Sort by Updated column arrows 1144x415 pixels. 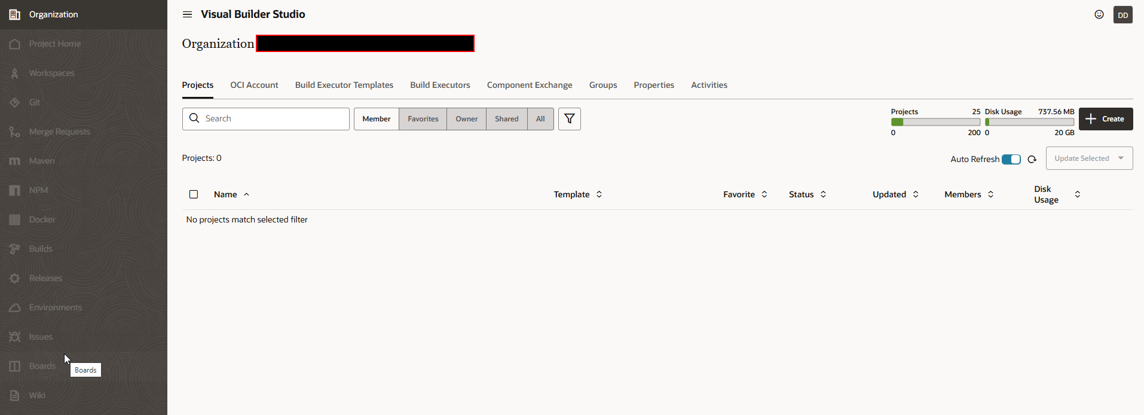click(x=916, y=194)
